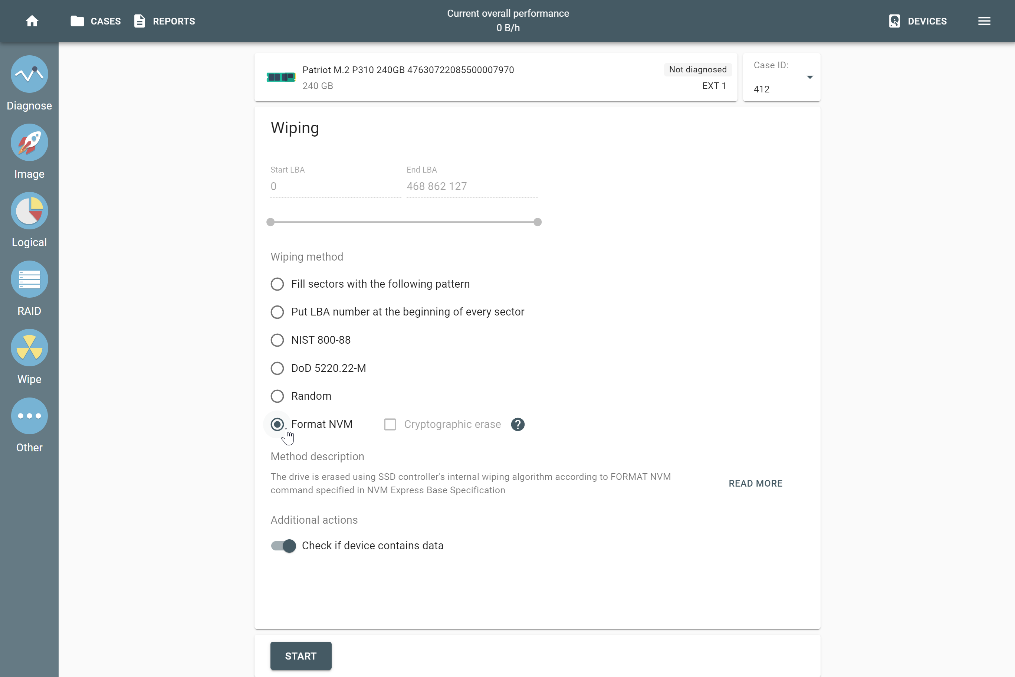1015x677 pixels.
Task: Select the Random wiping method
Action: click(277, 396)
